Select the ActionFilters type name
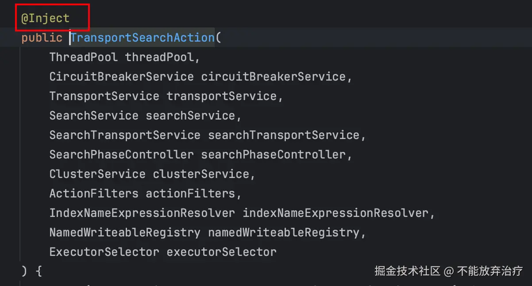 pos(94,193)
